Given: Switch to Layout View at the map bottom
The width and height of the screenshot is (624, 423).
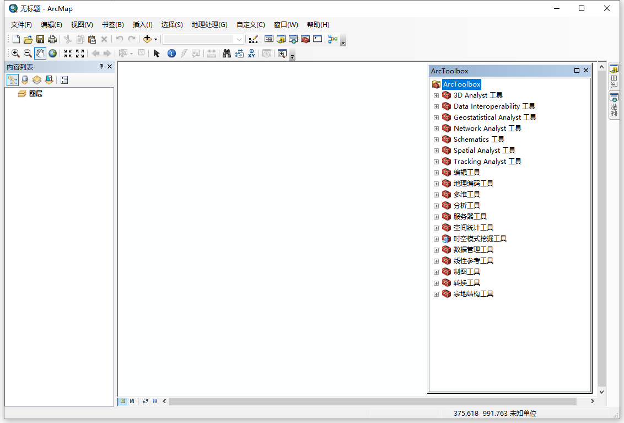Looking at the screenshot, I should click(x=132, y=401).
